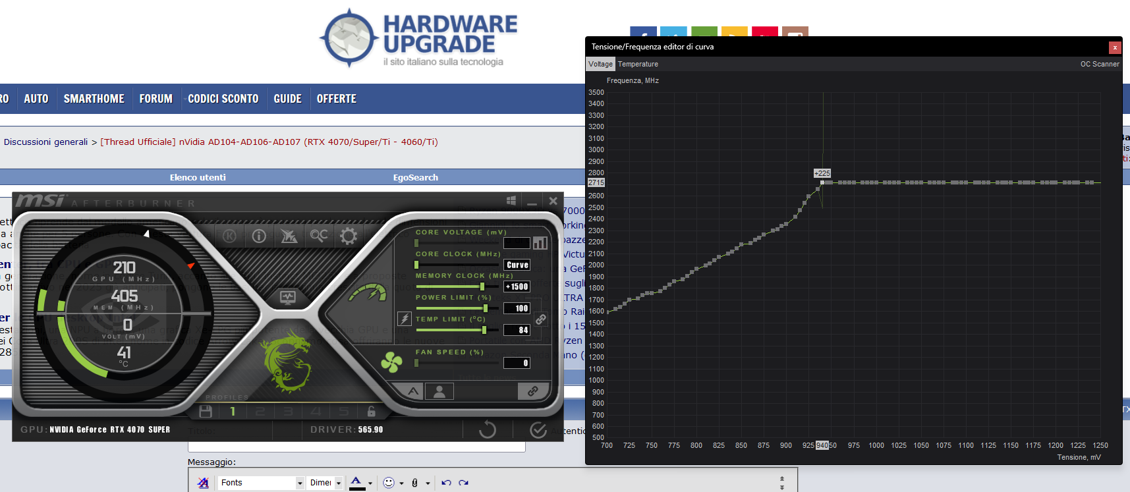Open the GUIDE menu item

tap(288, 99)
